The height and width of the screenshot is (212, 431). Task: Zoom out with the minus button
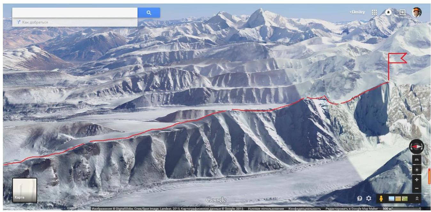coord(416,189)
